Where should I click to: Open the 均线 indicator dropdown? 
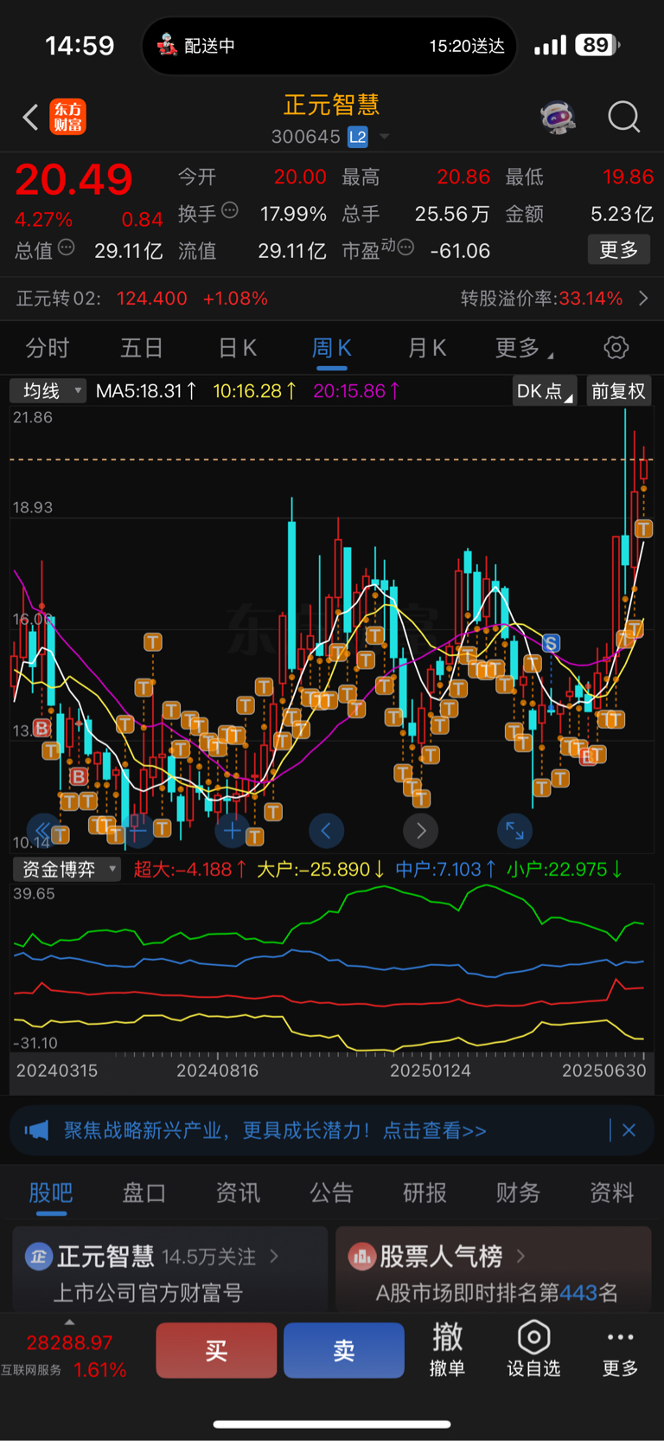[48, 391]
